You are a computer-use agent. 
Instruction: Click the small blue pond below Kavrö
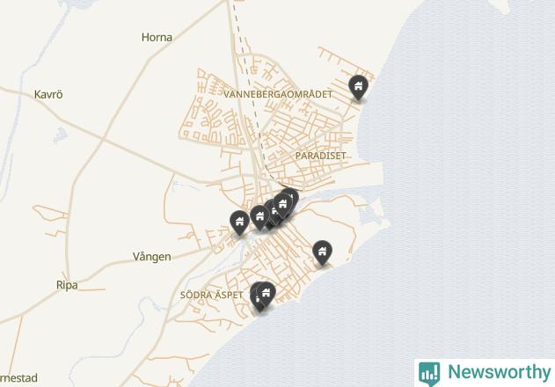click(60, 135)
